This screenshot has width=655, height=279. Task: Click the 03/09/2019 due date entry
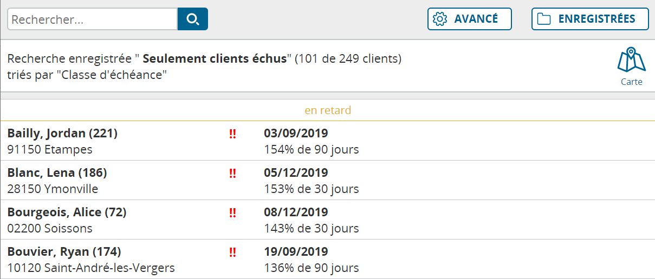coord(296,134)
